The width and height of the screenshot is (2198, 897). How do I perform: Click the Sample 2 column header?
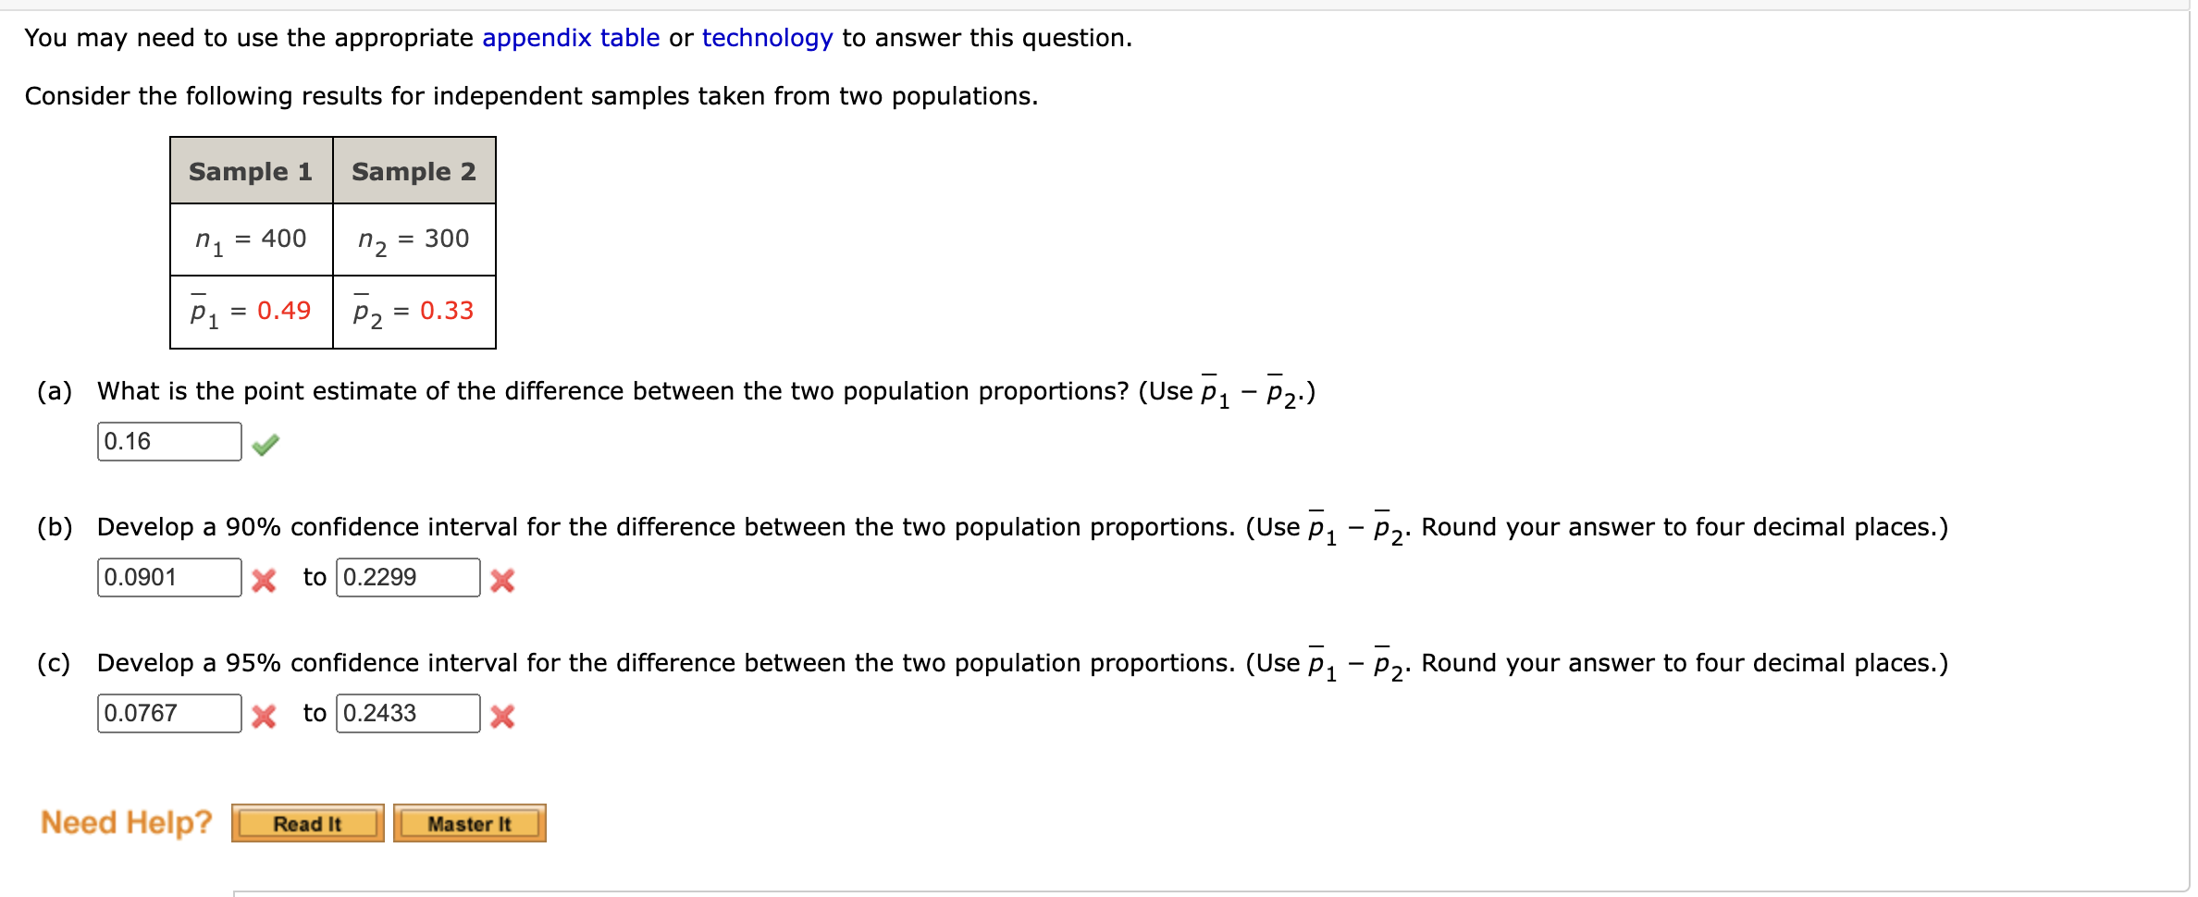click(414, 170)
